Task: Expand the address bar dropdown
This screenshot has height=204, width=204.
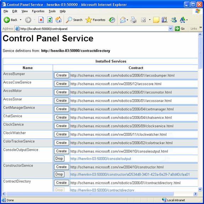Action: [170, 29]
